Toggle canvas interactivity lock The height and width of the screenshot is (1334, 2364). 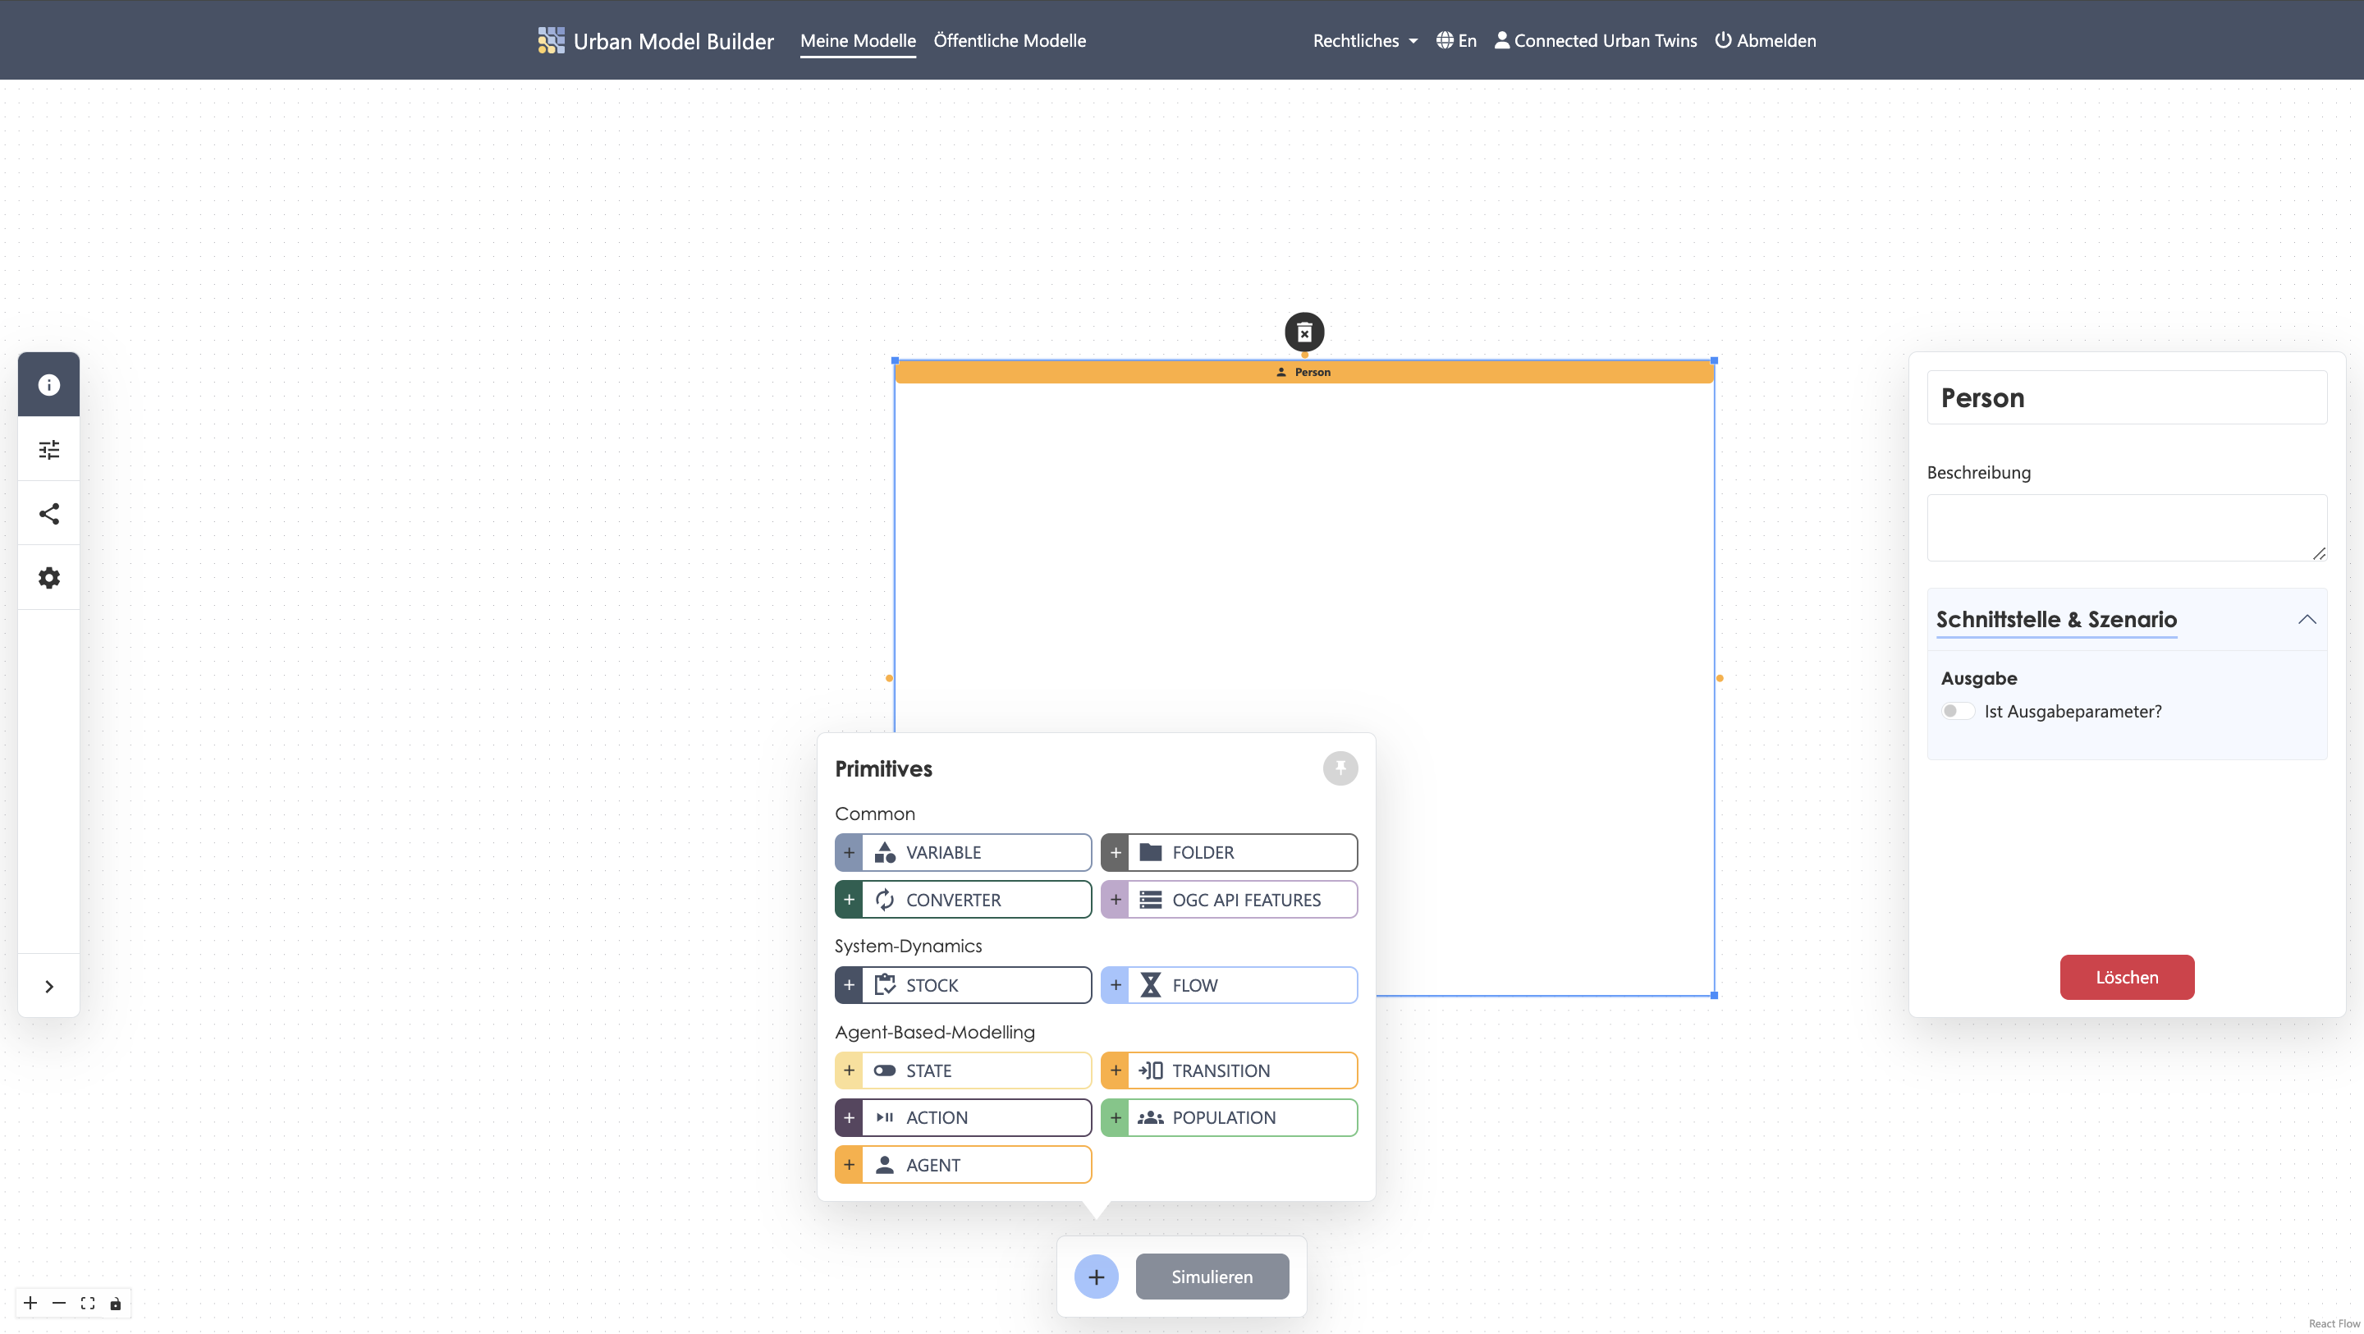click(116, 1303)
